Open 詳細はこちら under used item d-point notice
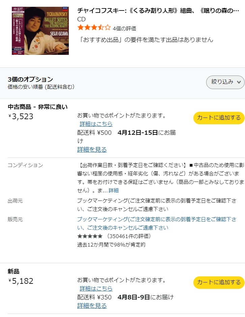Image resolution: width=245 pixels, height=317 pixels. 96,124
